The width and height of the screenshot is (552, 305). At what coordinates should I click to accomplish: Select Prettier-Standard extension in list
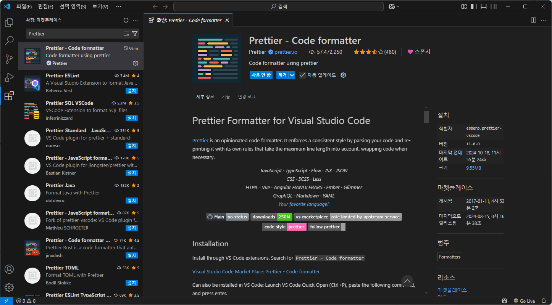coord(81,138)
